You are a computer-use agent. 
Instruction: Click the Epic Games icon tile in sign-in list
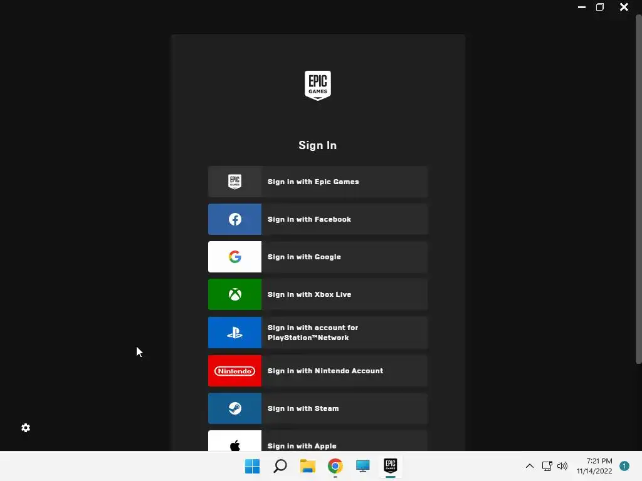234,182
